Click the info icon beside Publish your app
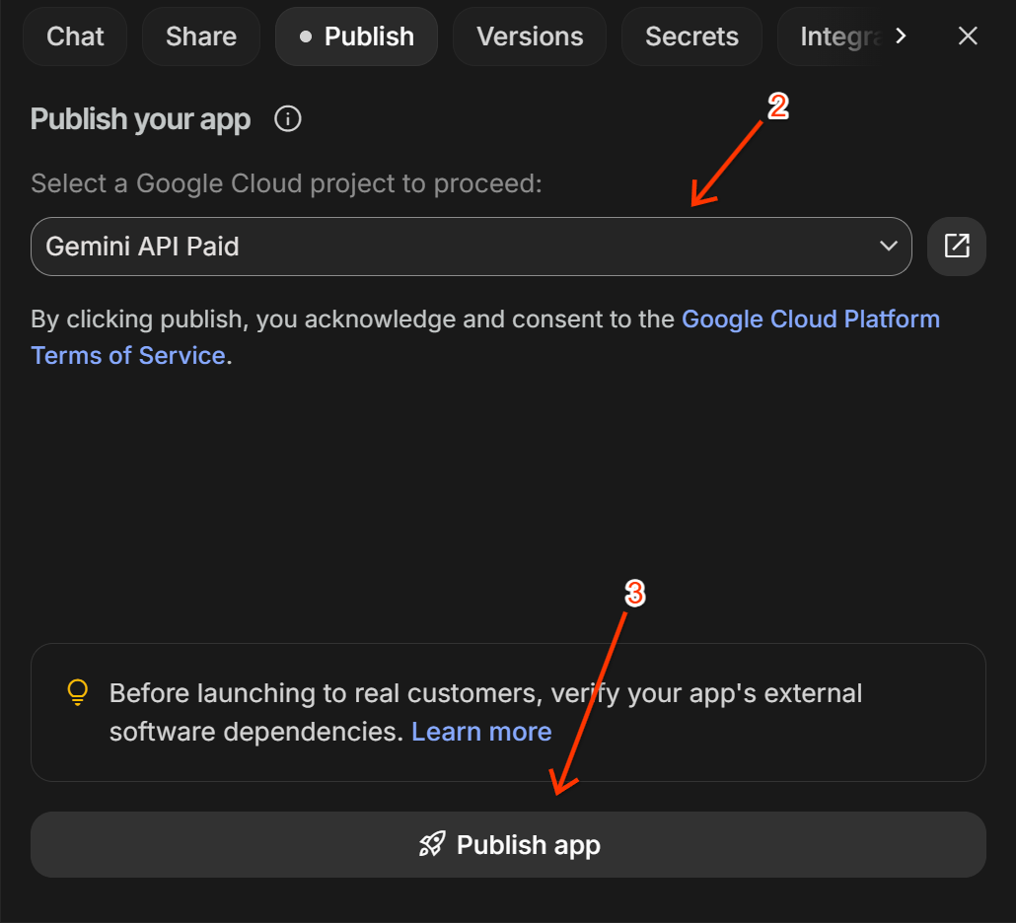1016x923 pixels. click(288, 119)
